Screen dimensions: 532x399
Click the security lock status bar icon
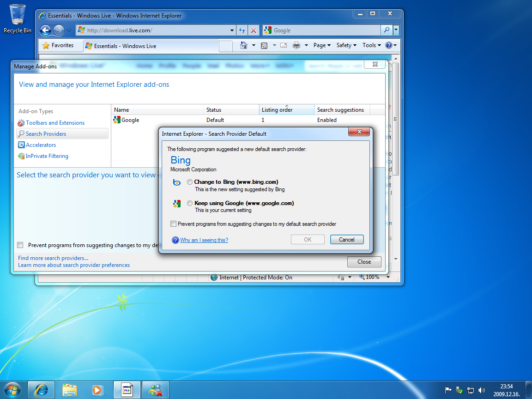pos(341,278)
